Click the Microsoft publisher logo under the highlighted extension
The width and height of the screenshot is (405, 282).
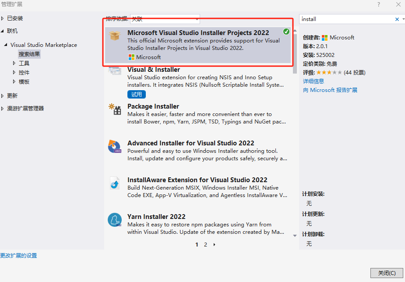pyautogui.click(x=131, y=57)
